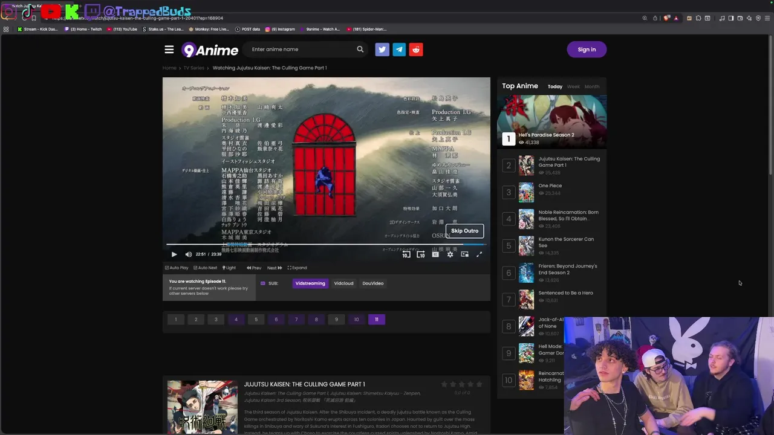Open the bookmarks apps grid icon
This screenshot has height=435, width=774.
[x=6, y=29]
